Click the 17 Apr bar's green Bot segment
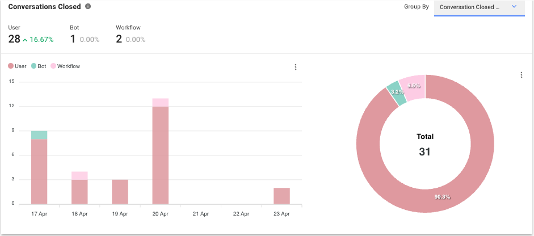 tap(39, 135)
